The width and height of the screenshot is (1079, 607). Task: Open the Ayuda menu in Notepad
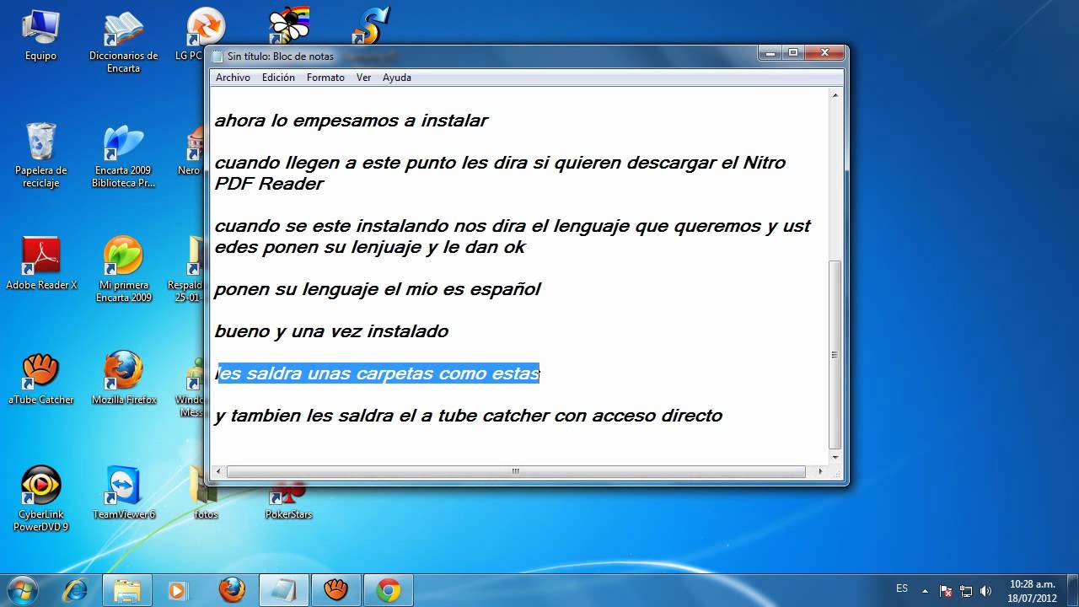tap(397, 78)
